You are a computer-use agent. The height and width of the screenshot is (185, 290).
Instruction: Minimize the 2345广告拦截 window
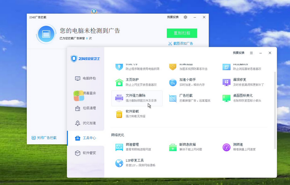[195, 17]
